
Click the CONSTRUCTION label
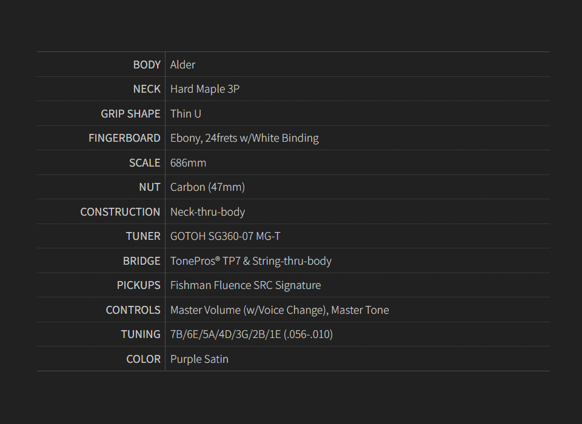click(120, 212)
